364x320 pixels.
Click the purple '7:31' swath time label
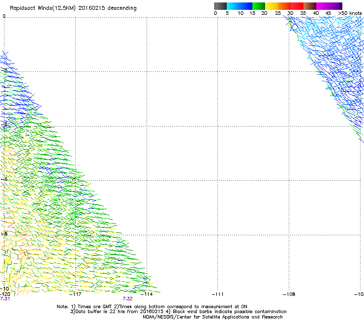click(x=5, y=299)
